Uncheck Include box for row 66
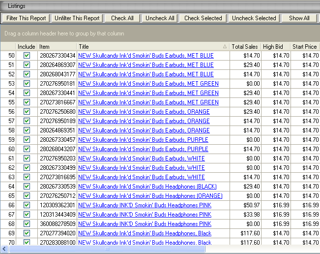This screenshot has height=254, width=320. (x=27, y=205)
